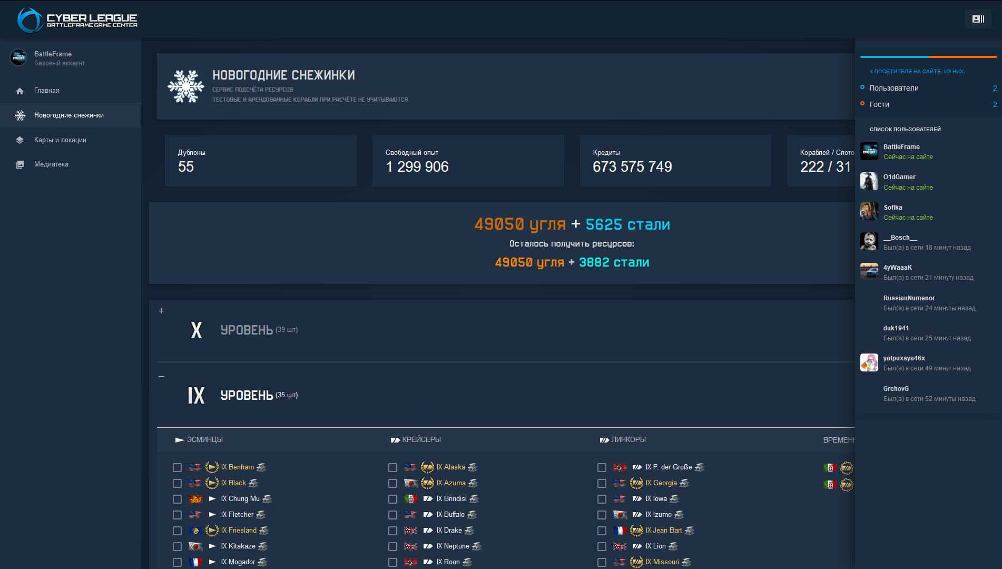This screenshot has height=569, width=1002.
Task: Click the French flag beside IX Mogador
Action: pyautogui.click(x=195, y=562)
